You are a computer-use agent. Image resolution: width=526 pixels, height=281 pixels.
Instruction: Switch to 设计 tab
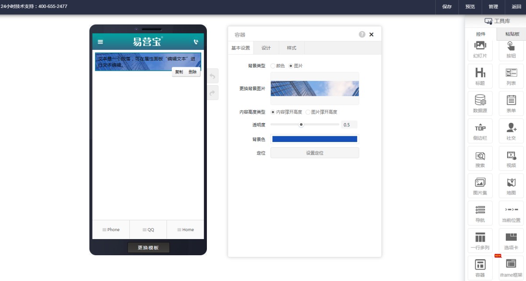266,48
